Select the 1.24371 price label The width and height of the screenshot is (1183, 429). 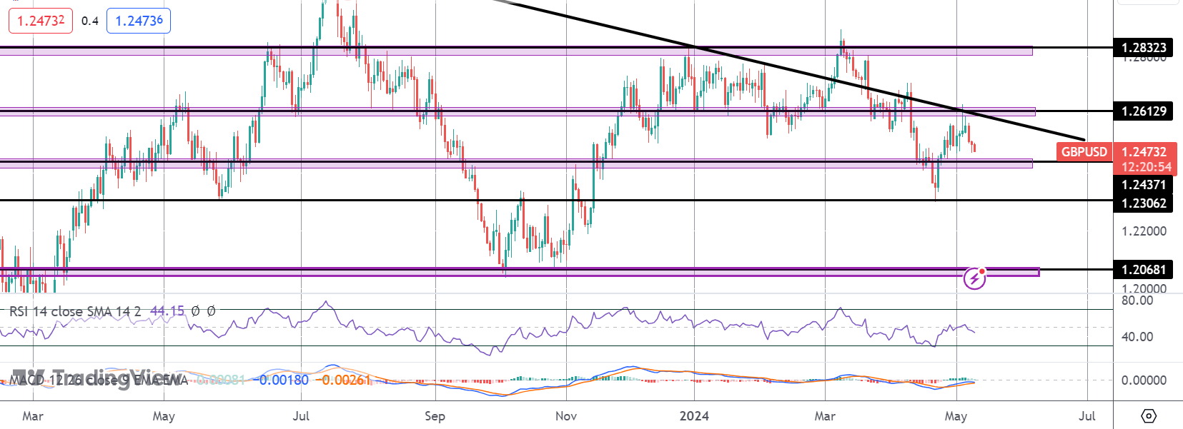(1143, 185)
